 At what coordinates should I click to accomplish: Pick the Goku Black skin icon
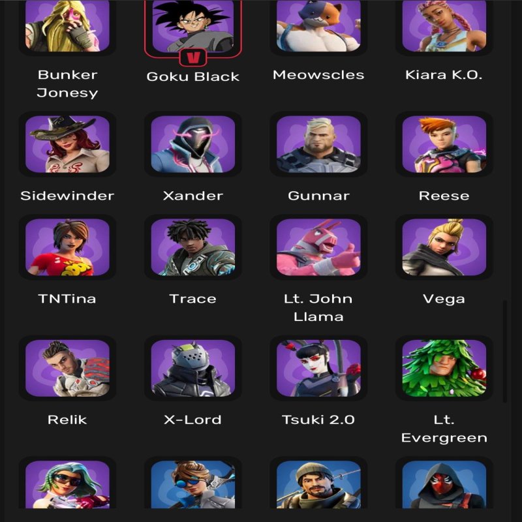click(x=193, y=26)
